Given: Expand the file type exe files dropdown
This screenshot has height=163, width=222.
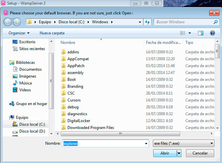Looking at the screenshot, I should 212,143.
